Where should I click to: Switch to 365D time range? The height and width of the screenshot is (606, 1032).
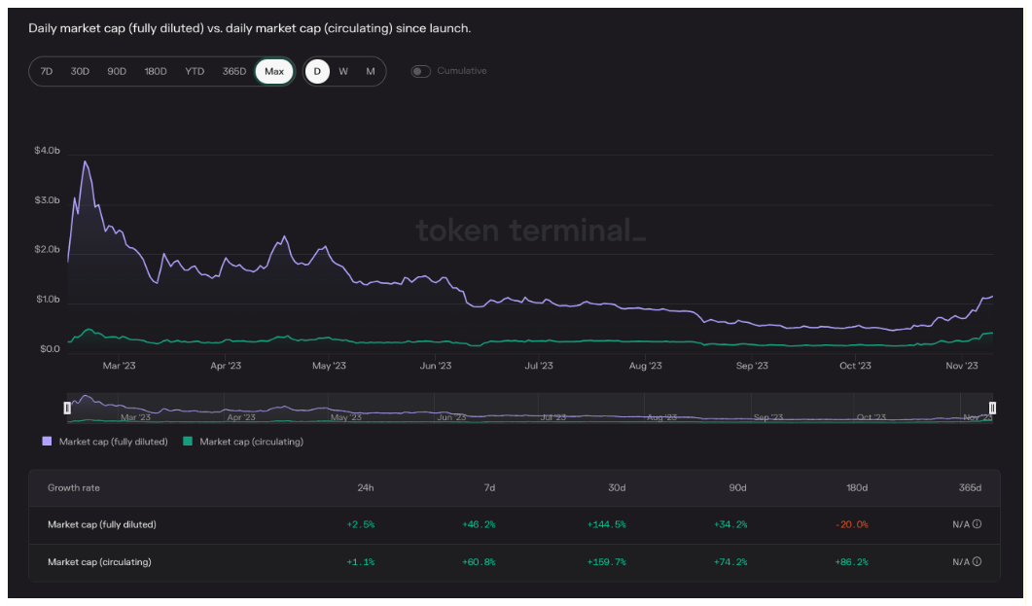tap(233, 71)
